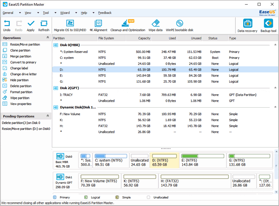Click the EaseUS logo
The image size is (279, 206).
pyautogui.click(x=267, y=13)
